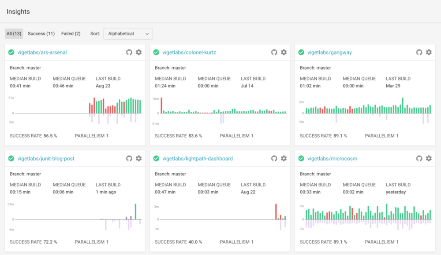Click the 00:02 min median queue value

(353, 192)
